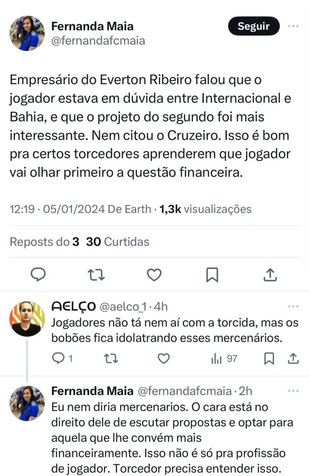Open options on Fernanda Maia's second reply
This screenshot has height=476, width=310.
pos(293,391)
